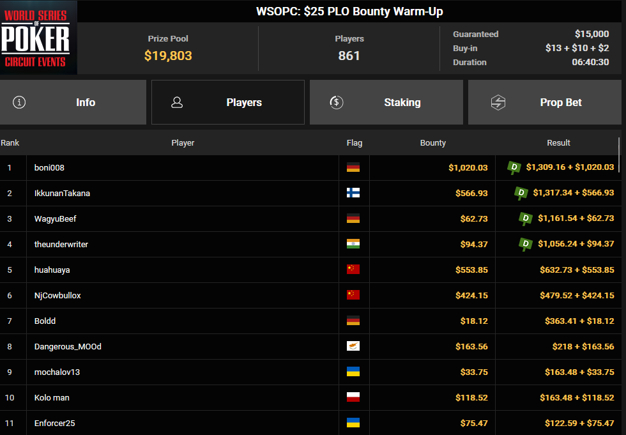The image size is (626, 435).
Task: Click the $62.73 bounty value
Action: pos(474,218)
